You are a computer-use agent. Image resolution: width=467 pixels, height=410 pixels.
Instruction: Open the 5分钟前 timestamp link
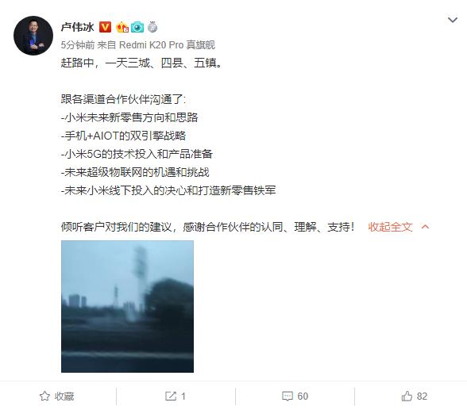pos(78,45)
